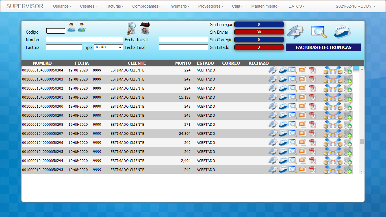Open the Inventario menu

[179, 6]
